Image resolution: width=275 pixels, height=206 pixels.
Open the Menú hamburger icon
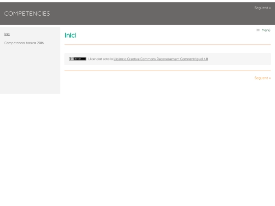[258, 30]
